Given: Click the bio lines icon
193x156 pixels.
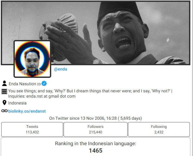Looking at the screenshot, I should tap(4, 92).
